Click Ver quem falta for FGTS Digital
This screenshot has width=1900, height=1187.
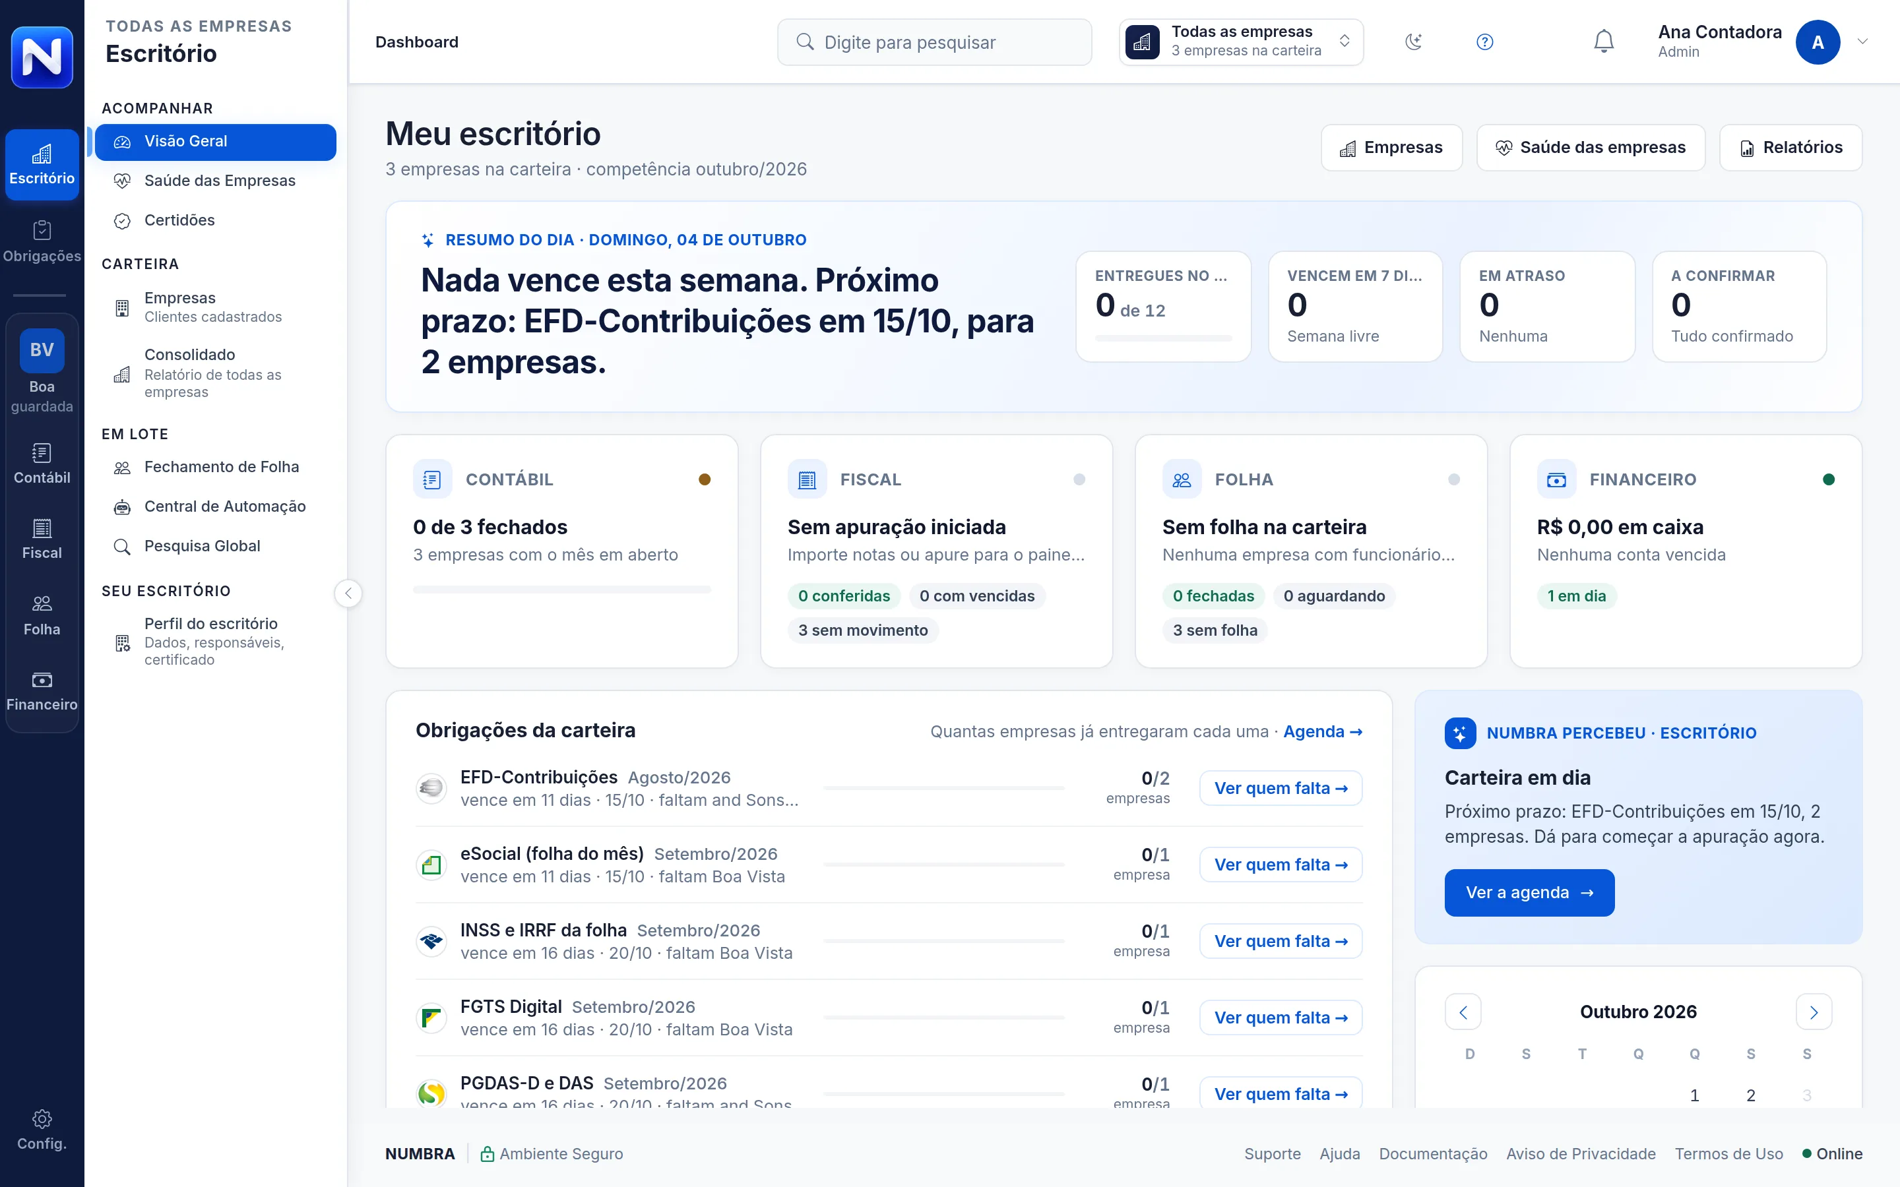1281,1018
